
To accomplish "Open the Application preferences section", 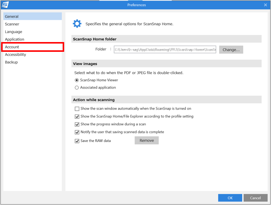I will point(15,39).
